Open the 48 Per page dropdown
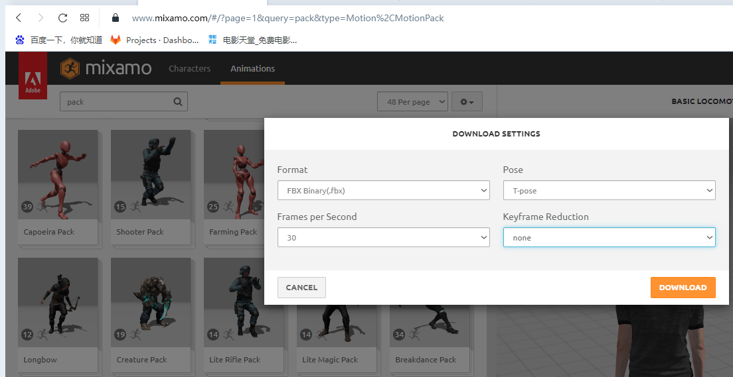 (412, 102)
